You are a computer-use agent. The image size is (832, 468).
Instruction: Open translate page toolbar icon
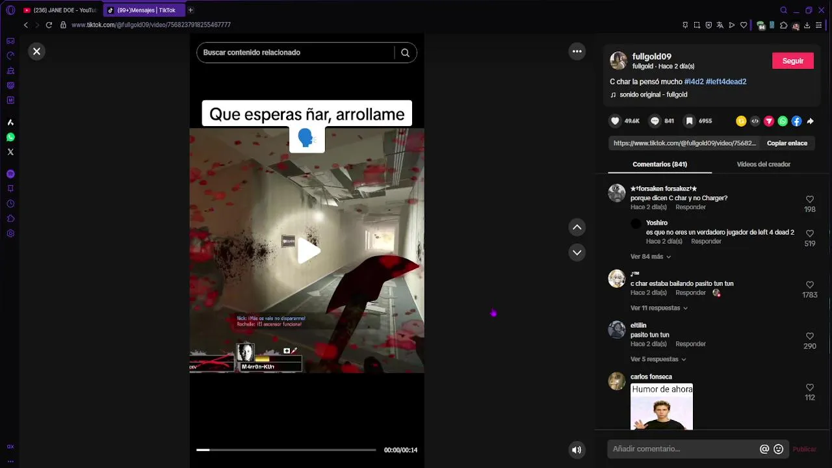pyautogui.click(x=720, y=25)
